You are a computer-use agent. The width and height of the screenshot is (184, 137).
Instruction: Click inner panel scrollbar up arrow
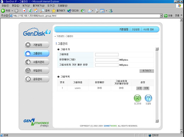click(157, 49)
